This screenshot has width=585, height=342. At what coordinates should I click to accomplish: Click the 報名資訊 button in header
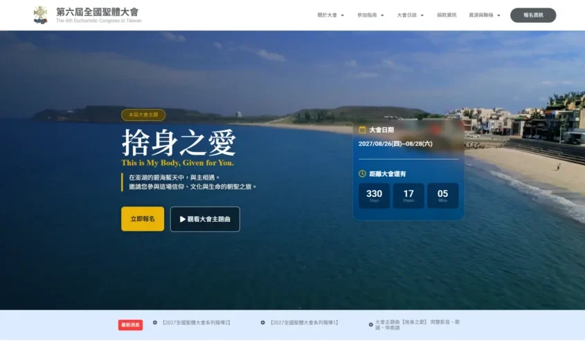[x=533, y=15]
